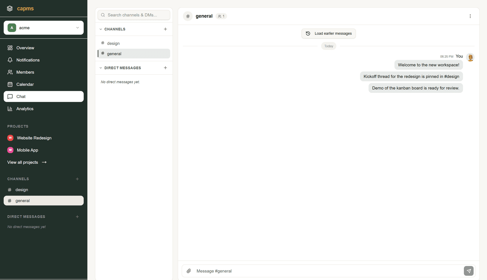Open the acme workspace dropdown
Viewport: 487px width, 280px height.
point(44,28)
